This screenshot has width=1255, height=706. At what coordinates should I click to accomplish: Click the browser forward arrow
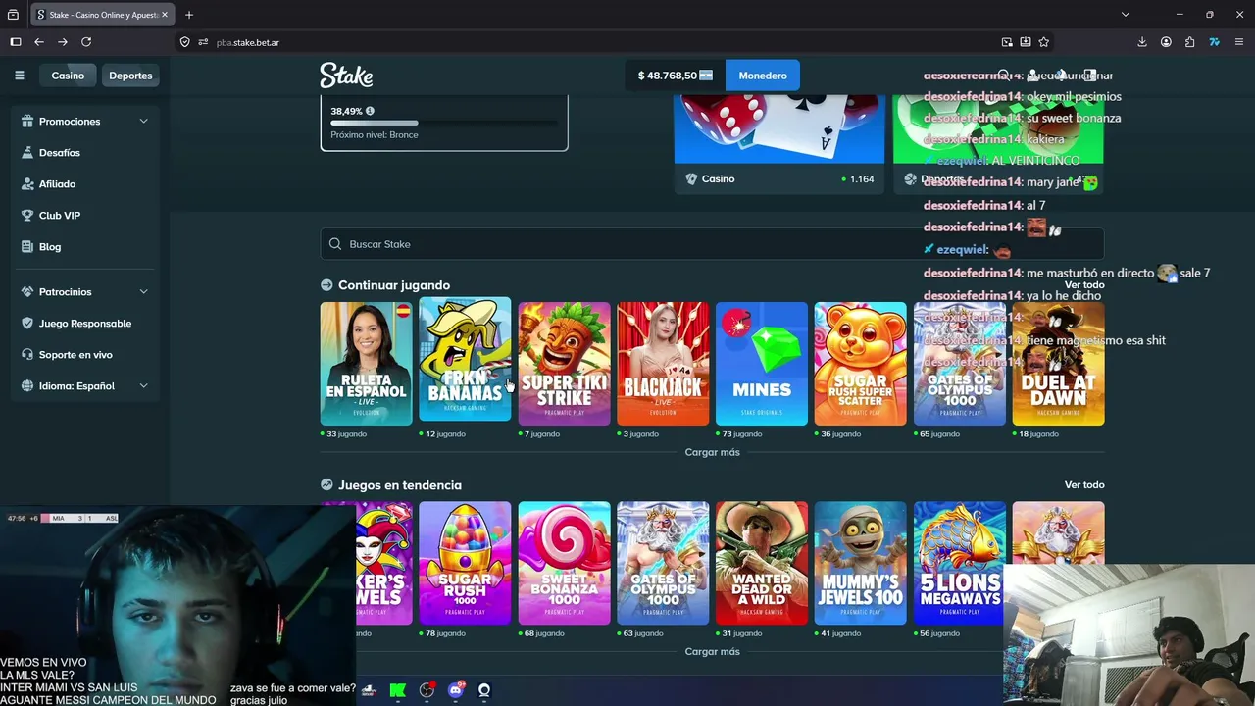click(63, 42)
